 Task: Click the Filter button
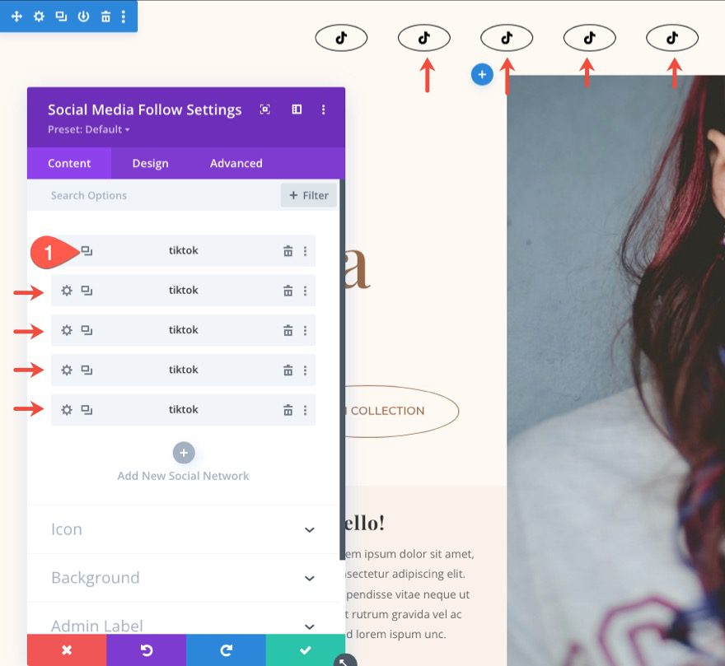pyautogui.click(x=308, y=195)
